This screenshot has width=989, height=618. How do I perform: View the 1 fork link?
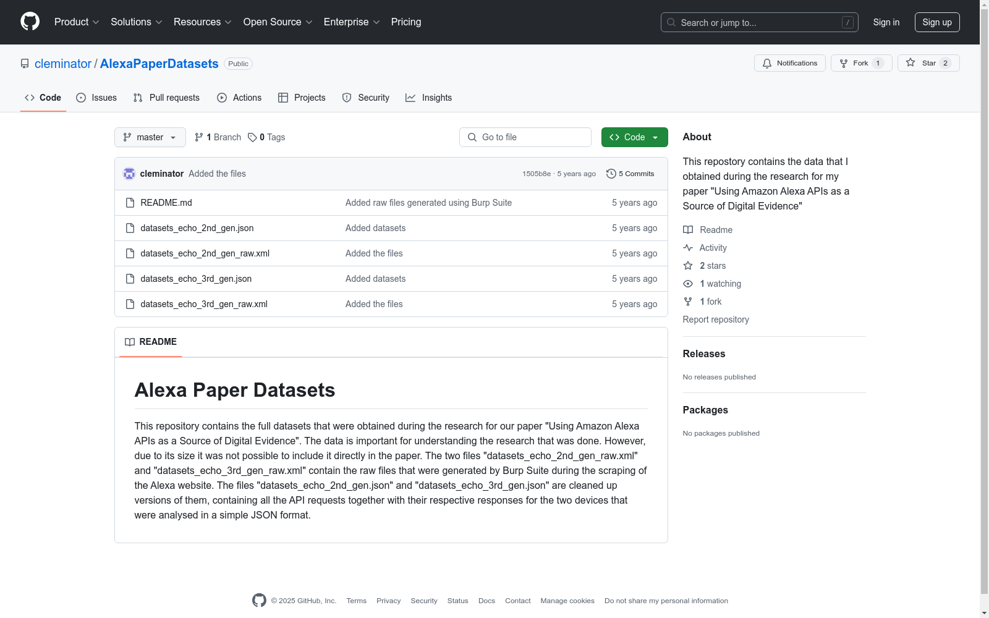[702, 302]
